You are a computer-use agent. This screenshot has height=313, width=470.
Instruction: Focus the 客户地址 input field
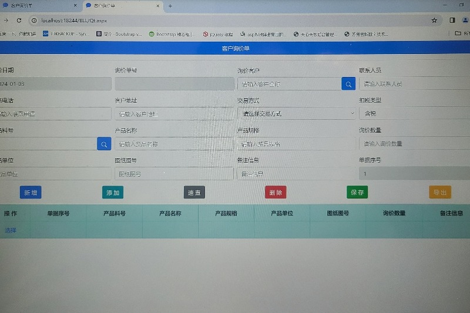pos(174,113)
